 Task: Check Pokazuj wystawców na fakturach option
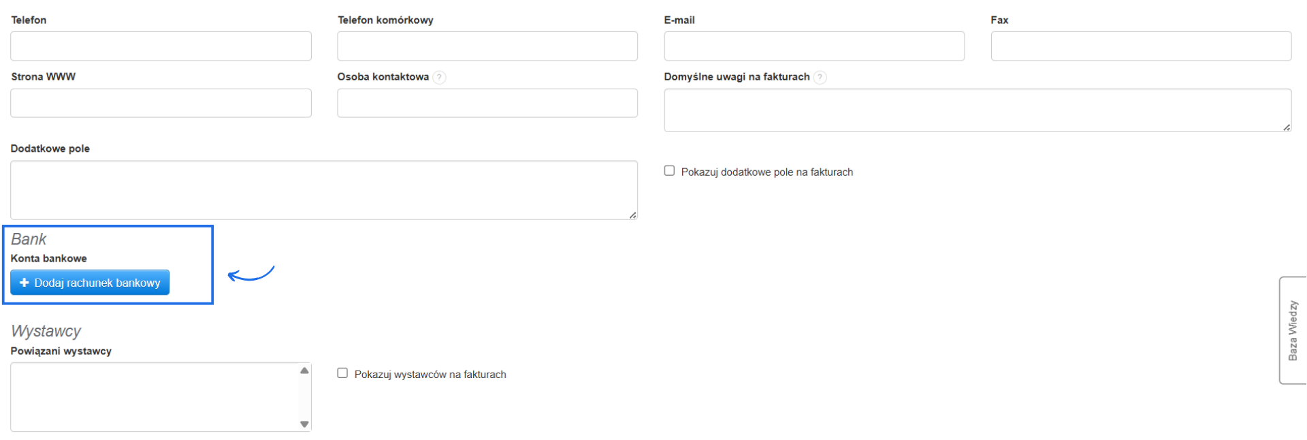(x=342, y=373)
